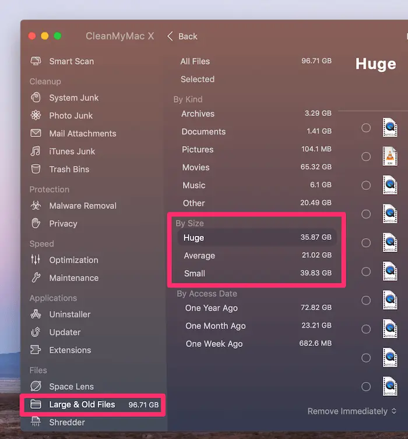Screen dimensions: 408x439
Task: Tick the checkbox beside the VLC file
Action: click(366, 157)
